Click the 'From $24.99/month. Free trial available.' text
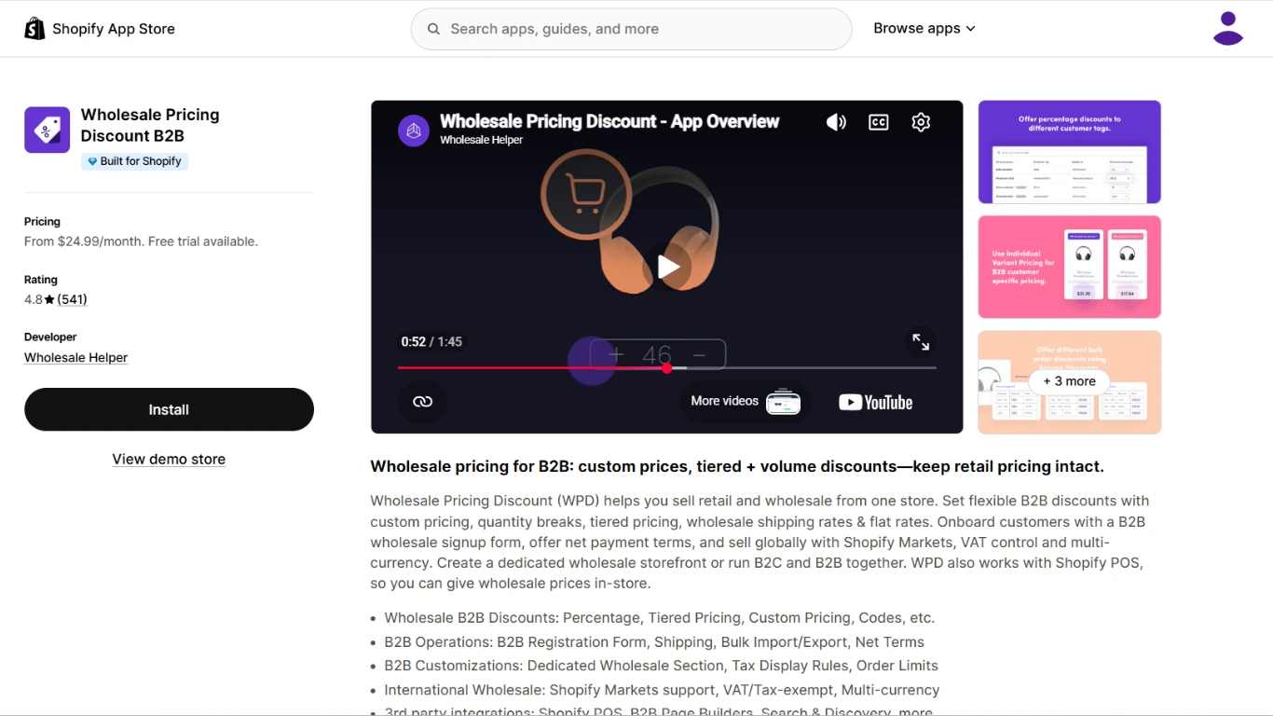This screenshot has width=1273, height=716. pyautogui.click(x=141, y=241)
